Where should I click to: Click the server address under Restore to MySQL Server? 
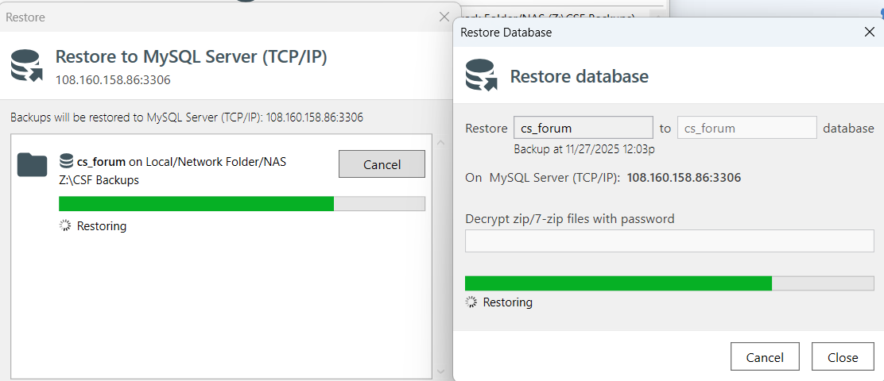tap(113, 80)
